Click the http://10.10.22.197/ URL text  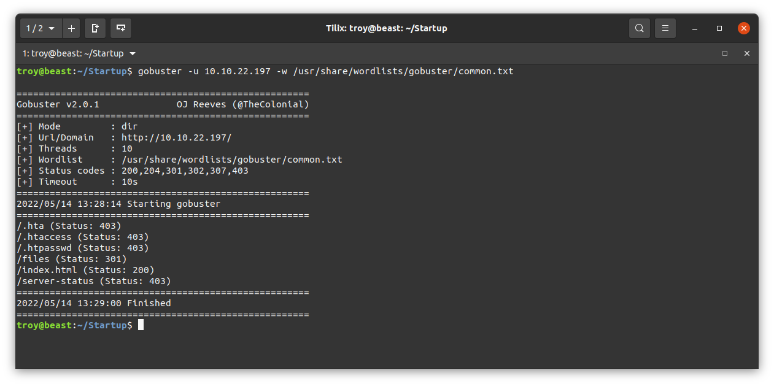(x=177, y=137)
